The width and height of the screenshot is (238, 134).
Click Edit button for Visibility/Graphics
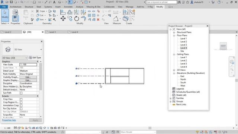(28, 77)
